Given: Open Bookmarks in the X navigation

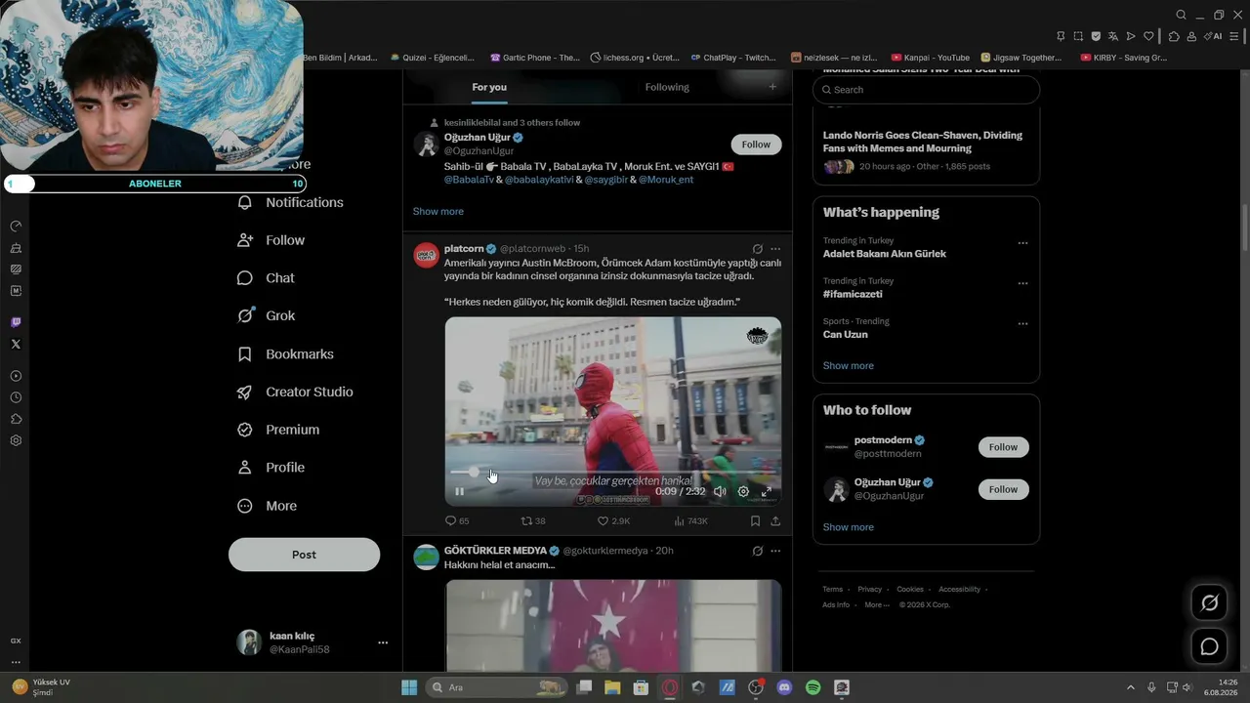Looking at the screenshot, I should [x=285, y=353].
